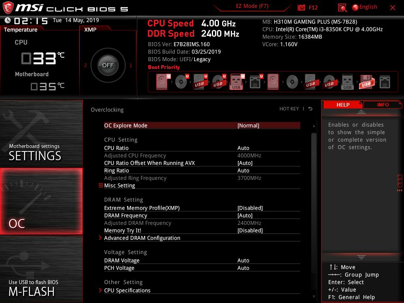Toggle the XMP OFF round switch
The width and height of the screenshot is (404, 303).
tap(108, 65)
